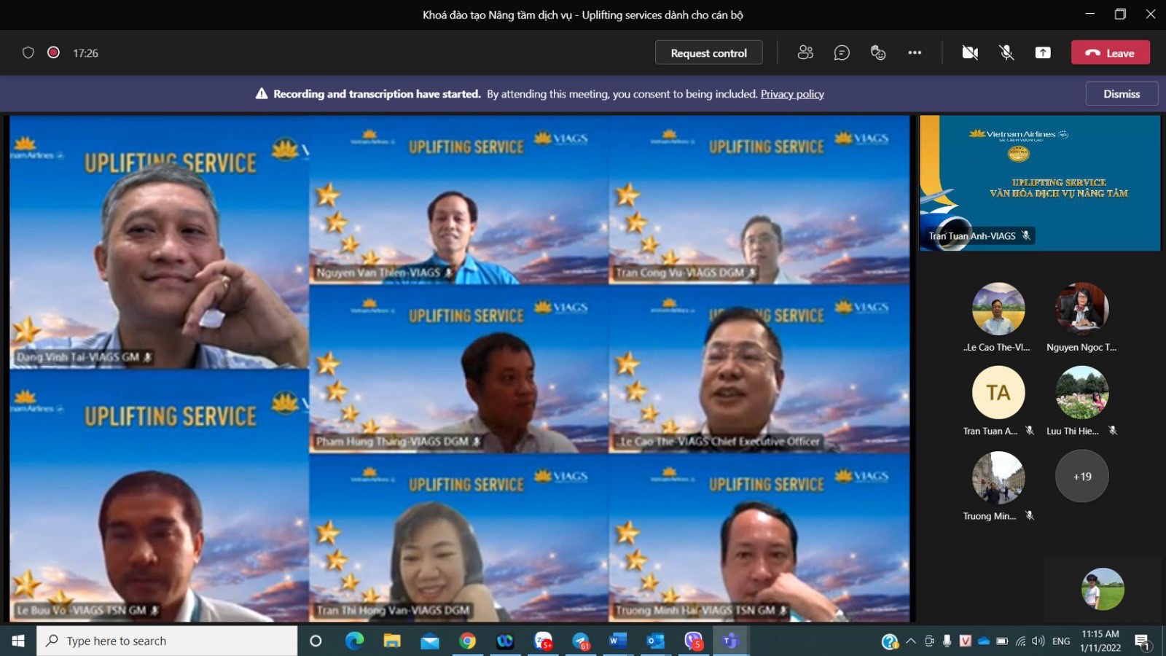
Task: Toggle the camera on
Action: [x=970, y=52]
